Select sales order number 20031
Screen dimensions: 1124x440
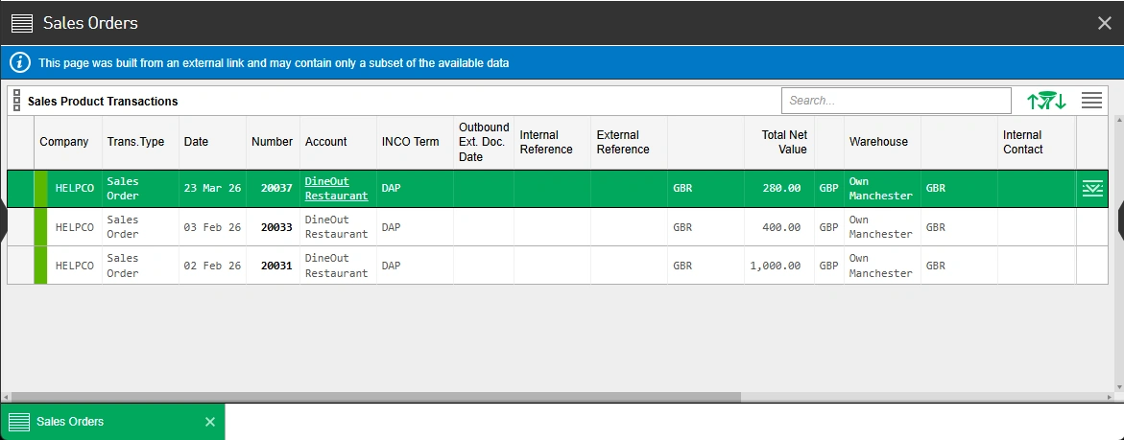(x=276, y=266)
